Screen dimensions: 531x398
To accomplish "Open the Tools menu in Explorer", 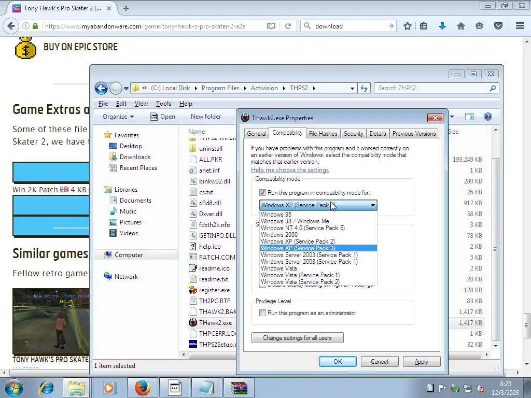I will pos(163,104).
